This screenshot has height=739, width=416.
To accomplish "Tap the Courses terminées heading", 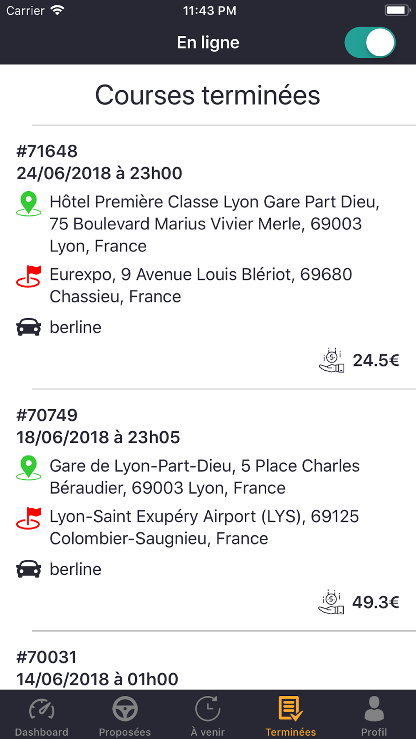I will click(x=208, y=95).
